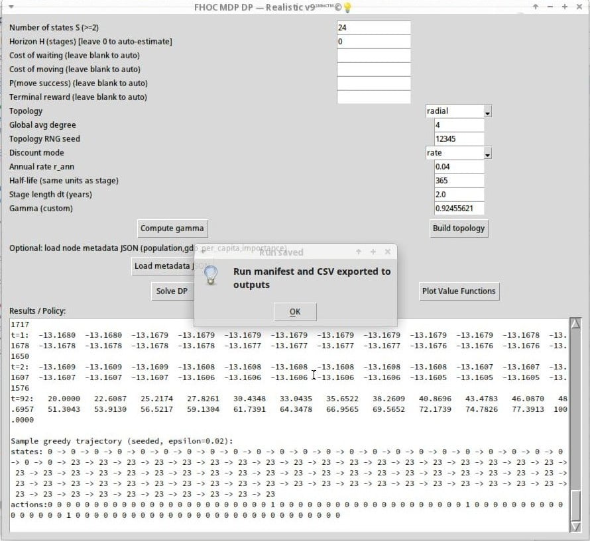Click the 't=92:' row label in results
590x541 pixels.
(x=22, y=399)
